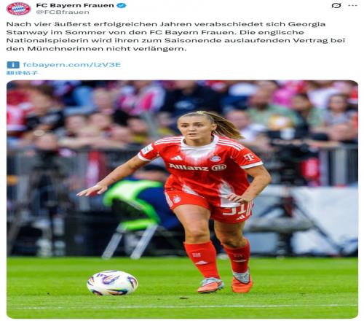Click the football in the photo
This screenshot has width=364, height=321.
pyautogui.click(x=112, y=282)
